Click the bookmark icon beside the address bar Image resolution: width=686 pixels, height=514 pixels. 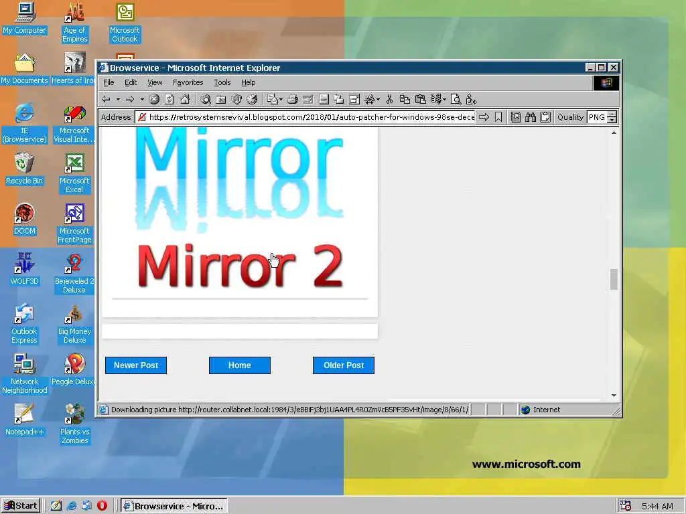pos(498,117)
